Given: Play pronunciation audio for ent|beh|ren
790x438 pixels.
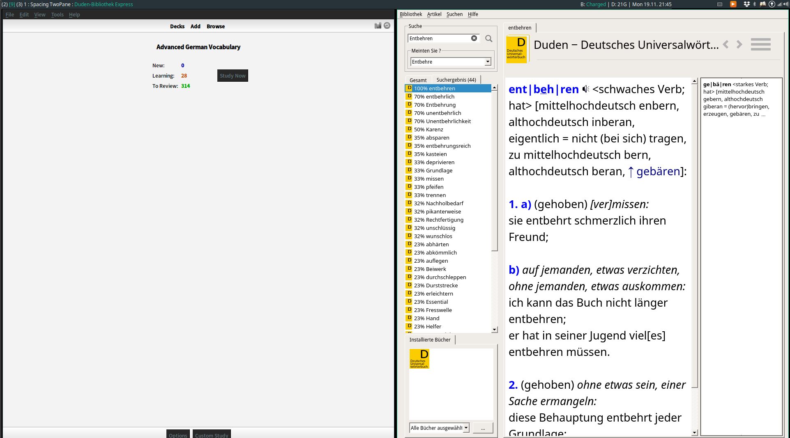Looking at the screenshot, I should [x=585, y=89].
